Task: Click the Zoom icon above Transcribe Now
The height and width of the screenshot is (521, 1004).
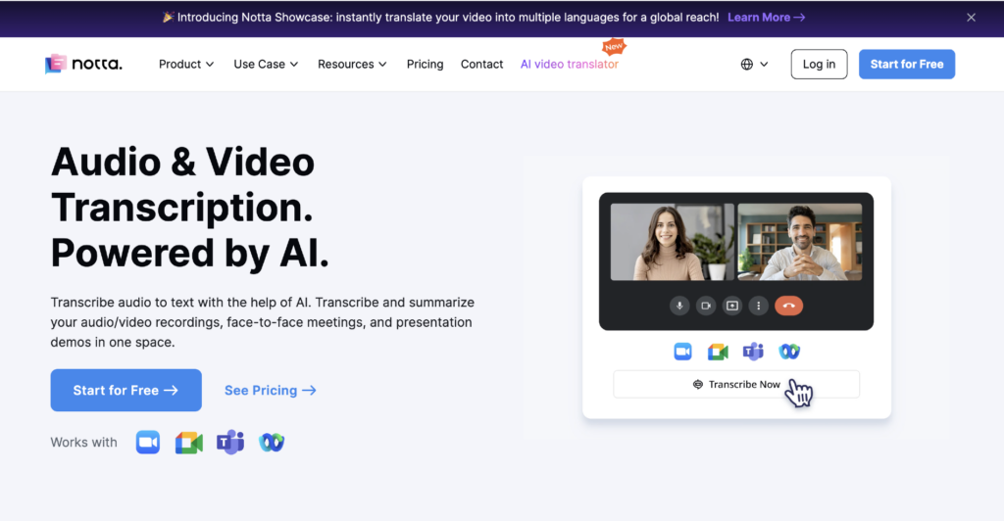Action: [x=682, y=352]
